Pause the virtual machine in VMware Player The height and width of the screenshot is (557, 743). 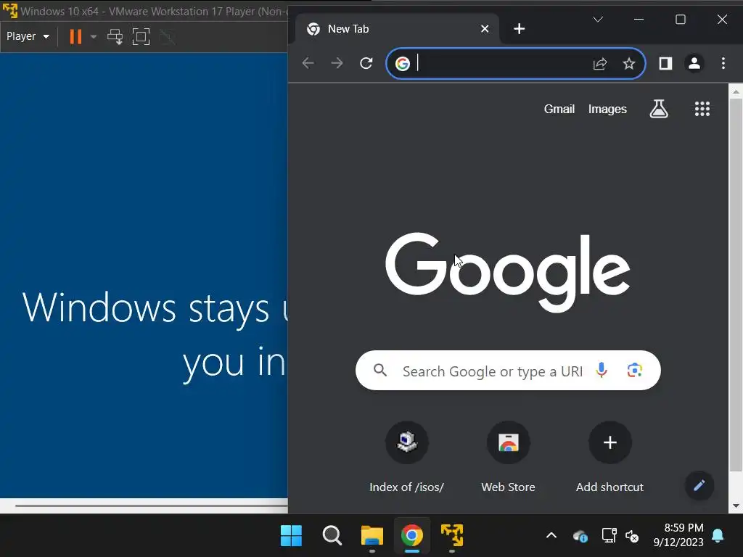click(x=75, y=36)
